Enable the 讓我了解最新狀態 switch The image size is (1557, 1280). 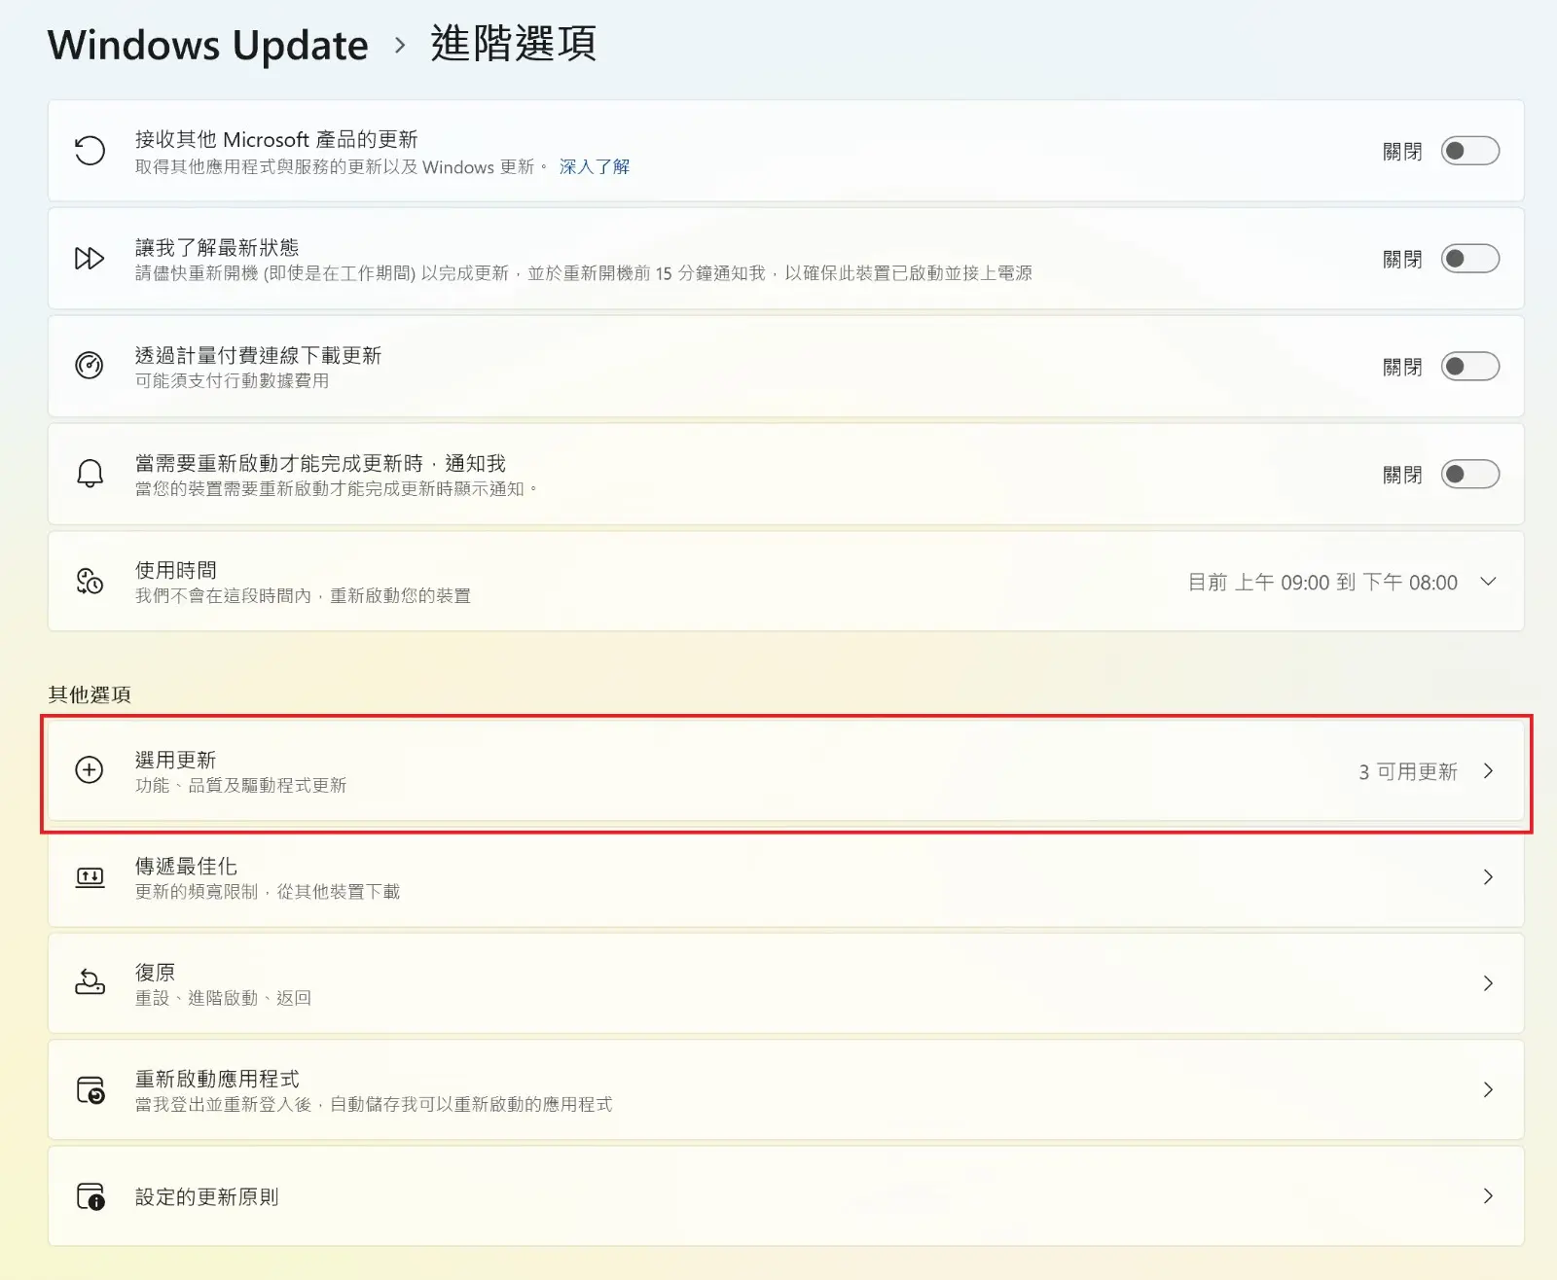point(1469,259)
